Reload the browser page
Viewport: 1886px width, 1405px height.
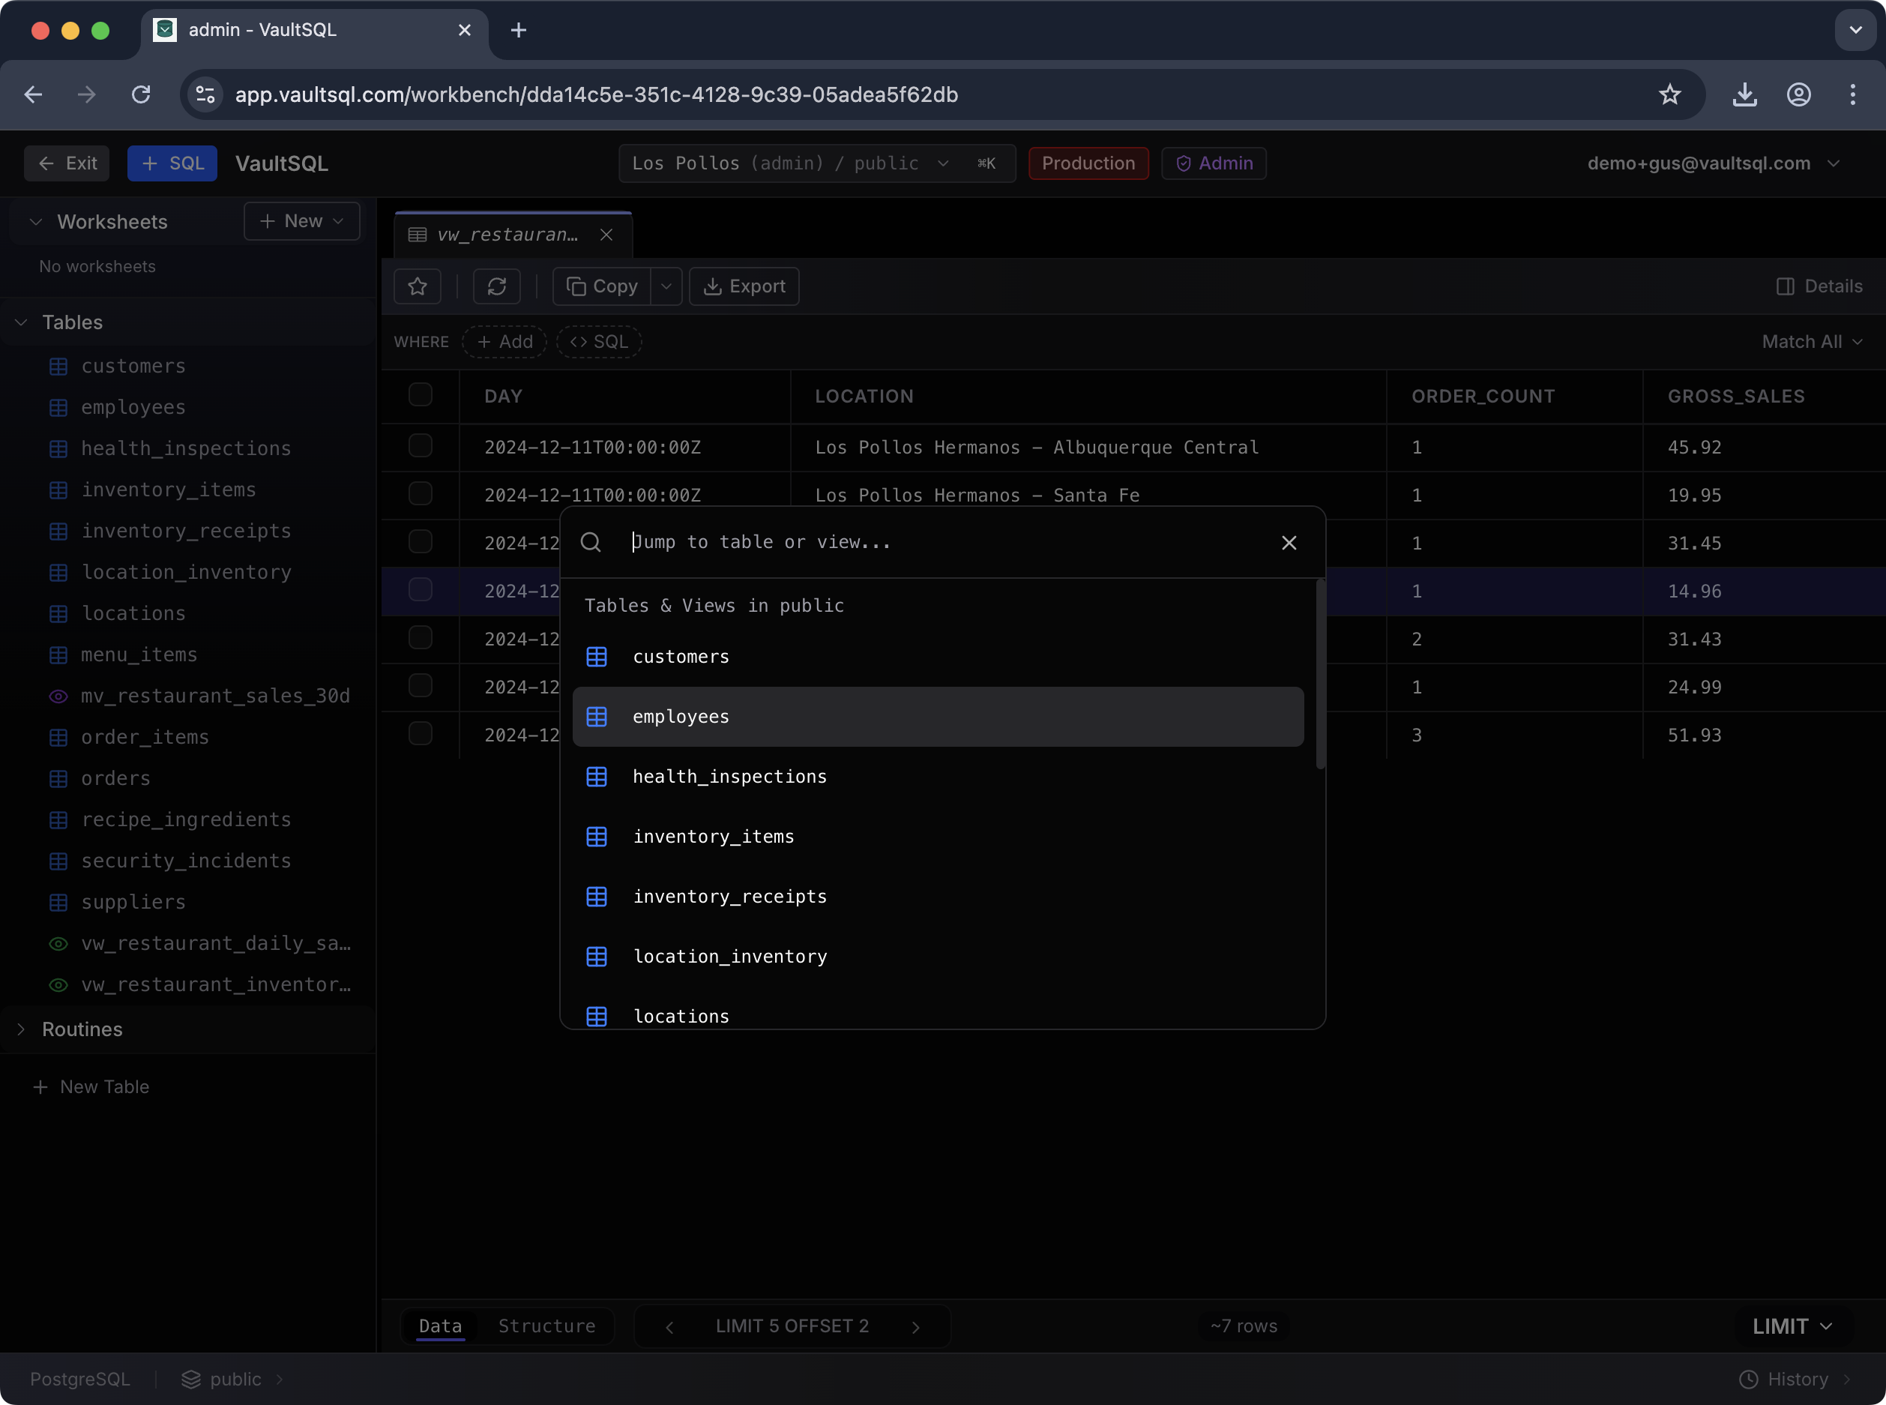(x=141, y=94)
